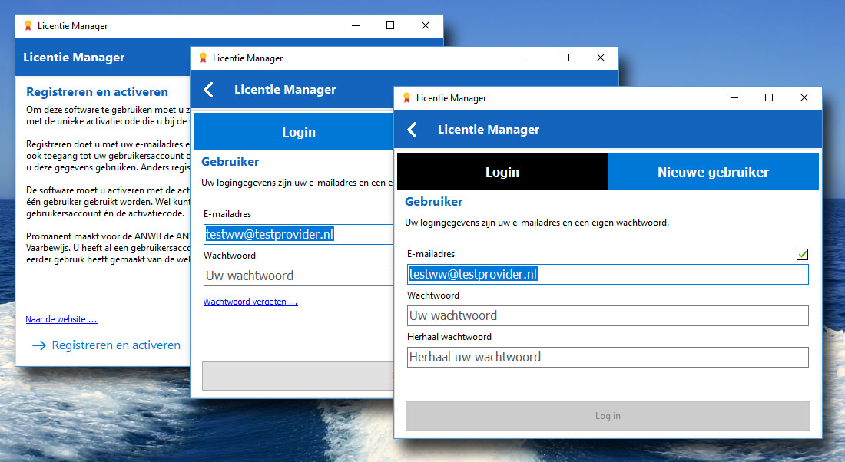Screen dimensions: 845x462
Task: Open the Naar de website link
Action: [x=61, y=319]
